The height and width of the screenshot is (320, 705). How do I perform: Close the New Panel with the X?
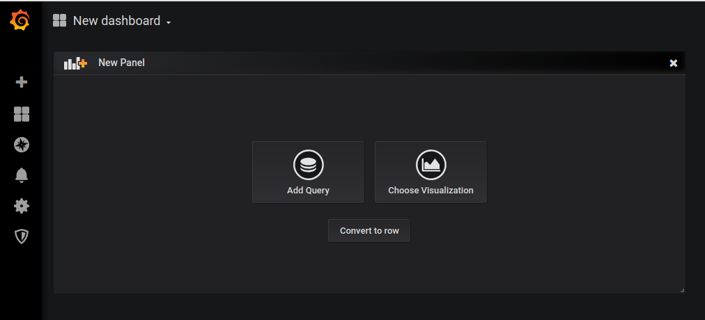click(x=673, y=63)
